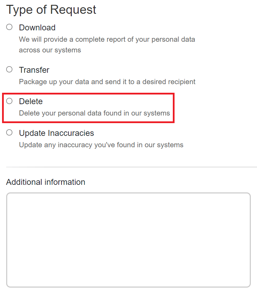257x290 pixels.
Task: Click the Transfer label text
Action: (34, 70)
